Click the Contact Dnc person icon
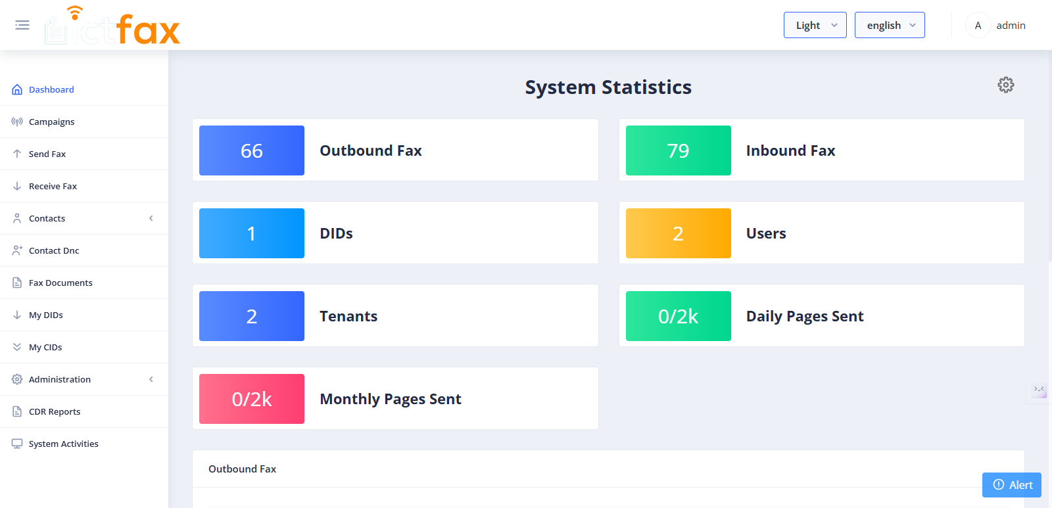This screenshot has width=1052, height=508. coord(17,250)
